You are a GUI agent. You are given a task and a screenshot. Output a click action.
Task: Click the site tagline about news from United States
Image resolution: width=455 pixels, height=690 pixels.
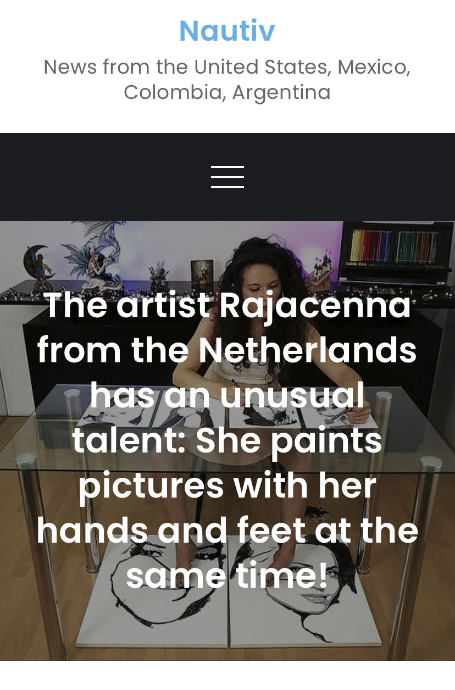coord(227,79)
